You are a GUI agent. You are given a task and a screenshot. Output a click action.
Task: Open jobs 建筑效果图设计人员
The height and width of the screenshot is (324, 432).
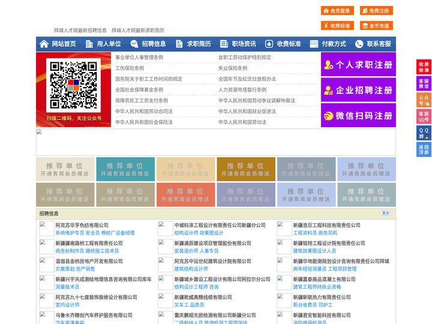coord(314,251)
